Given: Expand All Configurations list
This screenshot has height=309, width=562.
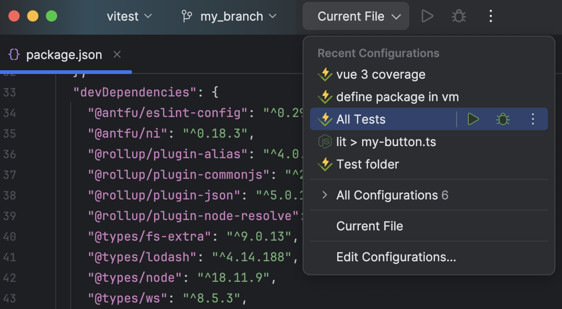Looking at the screenshot, I should click(x=325, y=195).
